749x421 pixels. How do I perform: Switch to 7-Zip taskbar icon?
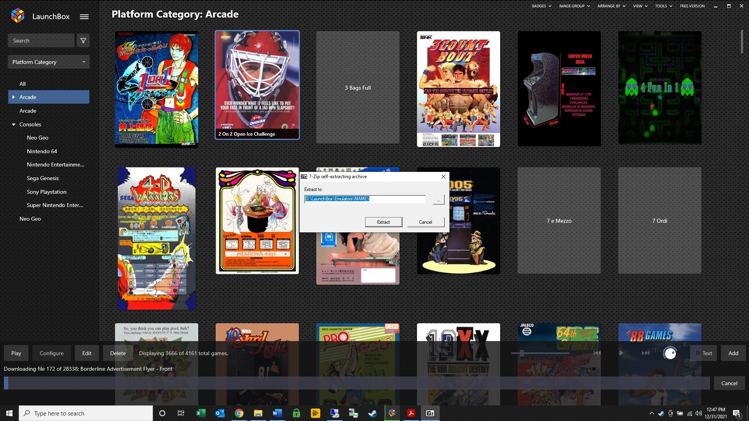click(x=430, y=413)
